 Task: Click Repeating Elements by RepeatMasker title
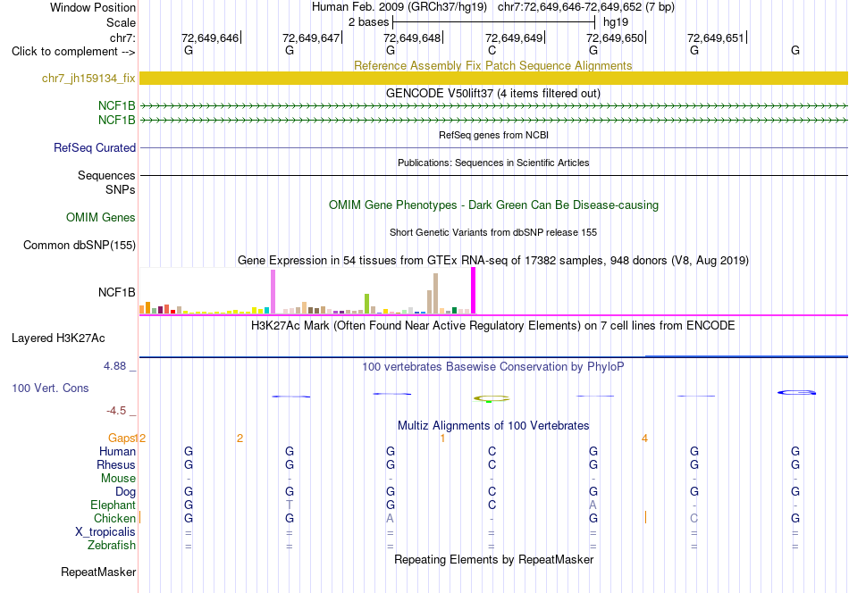[493, 559]
